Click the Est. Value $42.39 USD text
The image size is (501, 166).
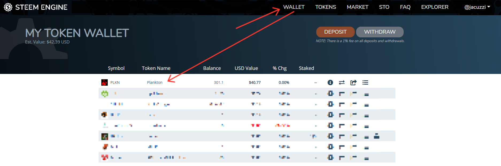pos(47,42)
